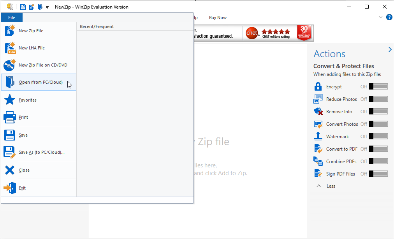Screen dimensions: 394x239
Task: Click the red 30 day guarantee badge
Action: 304,33
